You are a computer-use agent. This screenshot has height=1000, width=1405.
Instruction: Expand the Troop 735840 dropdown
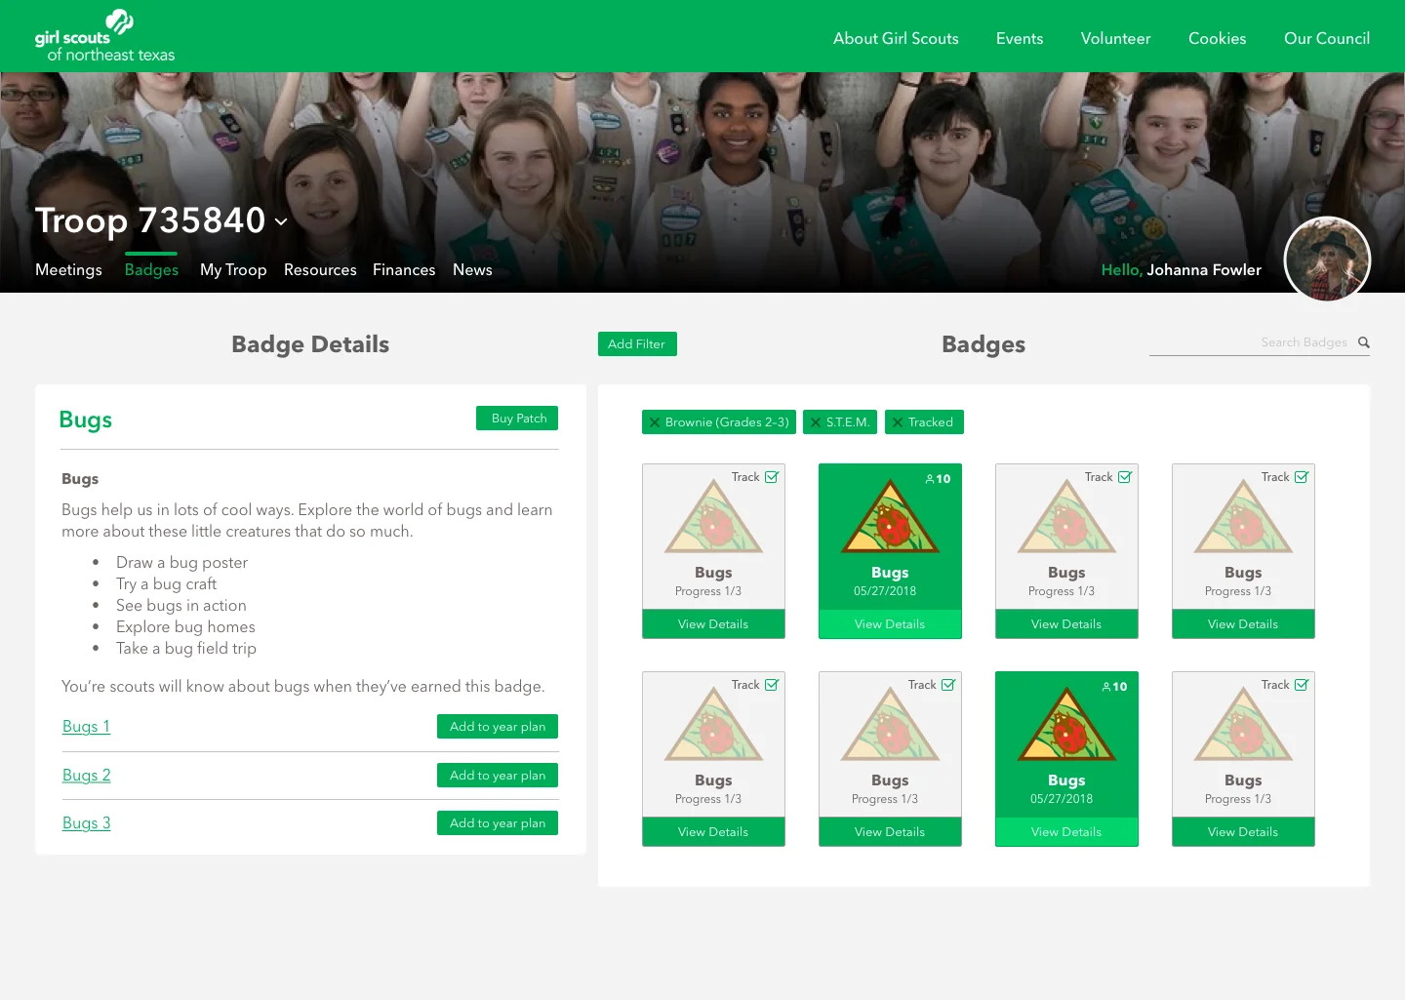tap(281, 222)
